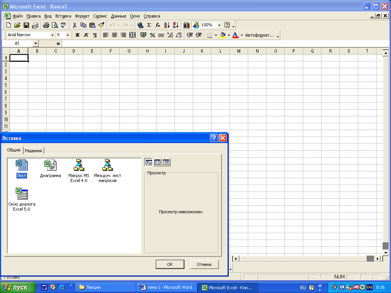The width and height of the screenshot is (391, 293).
Task: Switch to тема 1 - Microsoft Word taskbar
Action: tap(166, 287)
